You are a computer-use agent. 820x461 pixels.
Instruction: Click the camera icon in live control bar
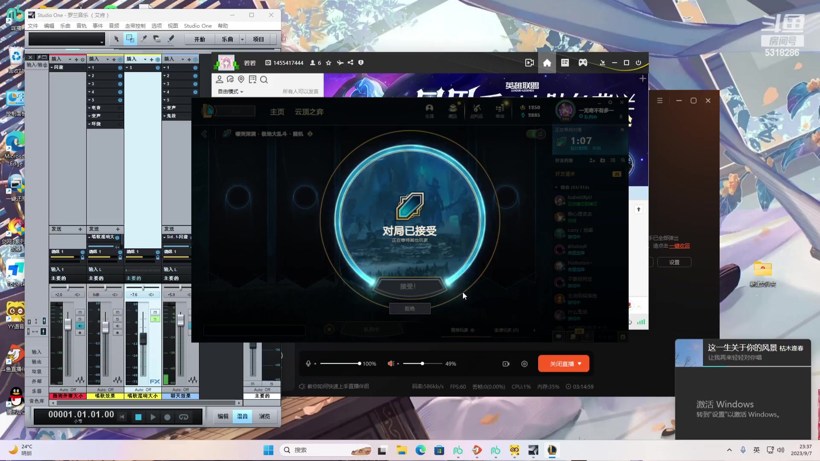506,364
